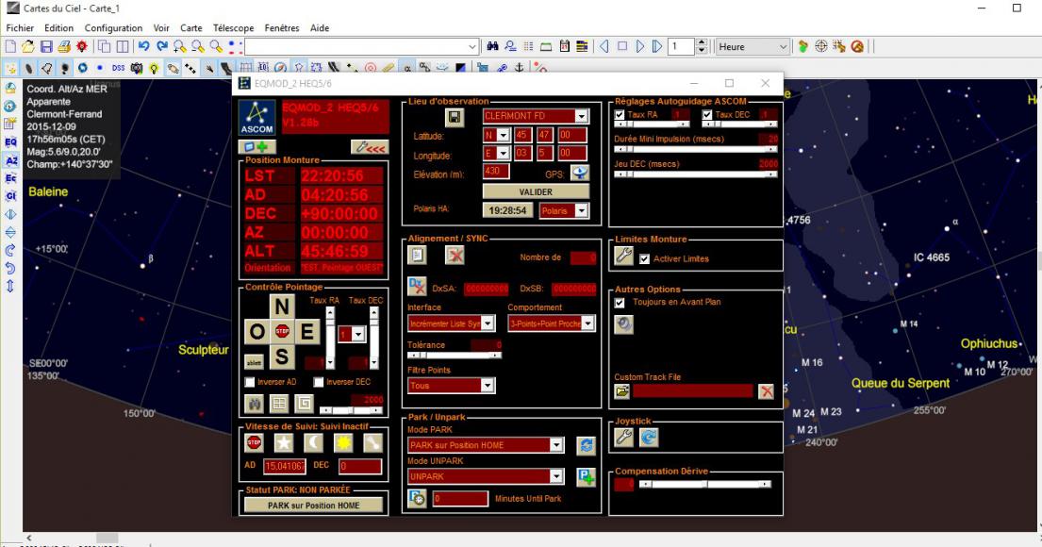Click the P-plus icon beside Mode UNPARK

(x=587, y=476)
